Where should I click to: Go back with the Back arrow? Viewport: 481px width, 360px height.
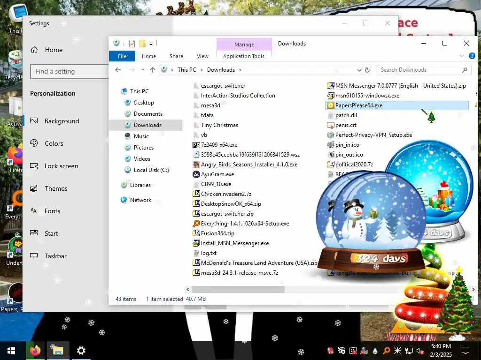pyautogui.click(x=118, y=70)
